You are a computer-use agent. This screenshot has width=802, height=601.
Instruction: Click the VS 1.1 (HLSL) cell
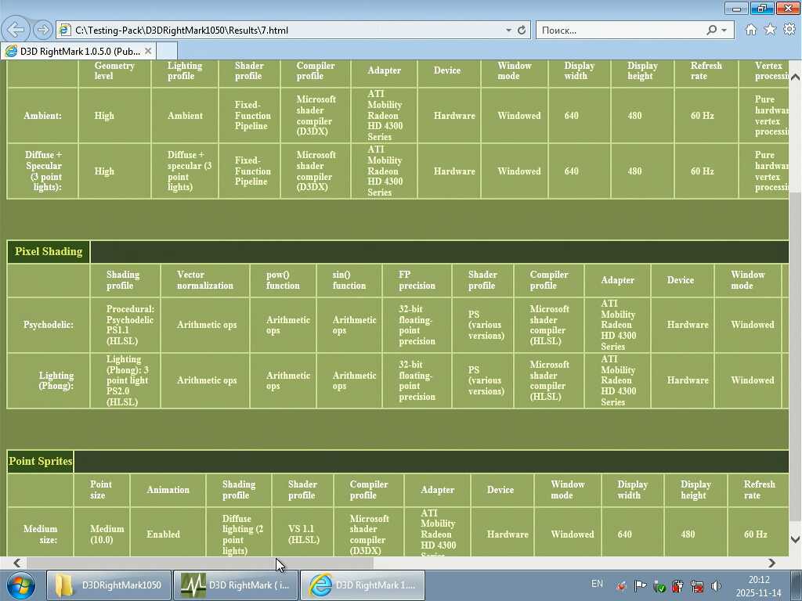click(303, 534)
